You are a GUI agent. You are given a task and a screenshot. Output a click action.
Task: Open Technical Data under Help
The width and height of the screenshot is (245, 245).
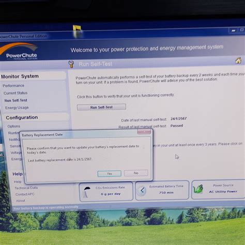[x=26, y=188]
